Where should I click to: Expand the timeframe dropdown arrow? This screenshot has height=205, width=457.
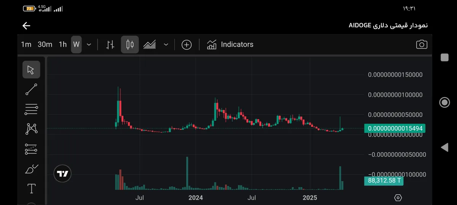[x=89, y=44]
